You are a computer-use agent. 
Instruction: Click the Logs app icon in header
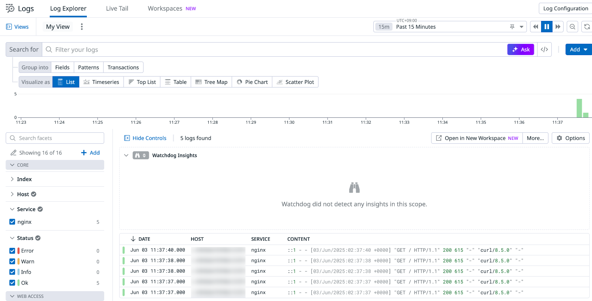tap(10, 8)
